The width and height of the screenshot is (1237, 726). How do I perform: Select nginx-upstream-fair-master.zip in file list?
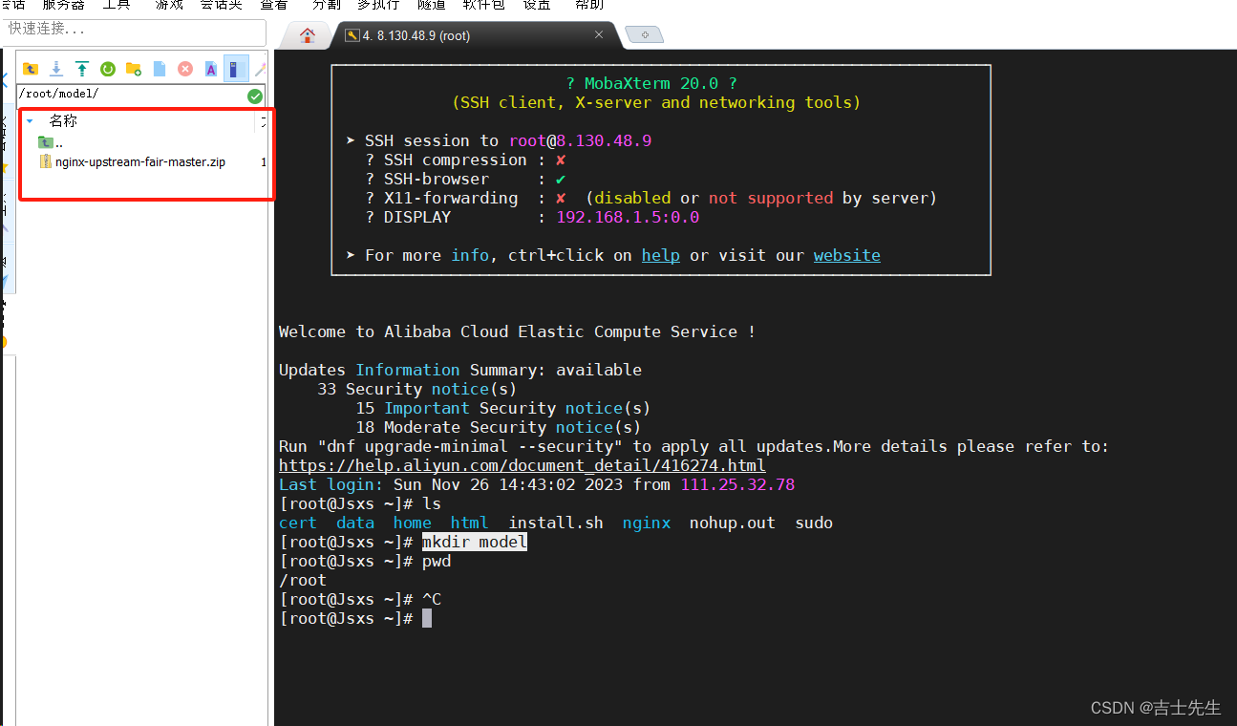[133, 162]
